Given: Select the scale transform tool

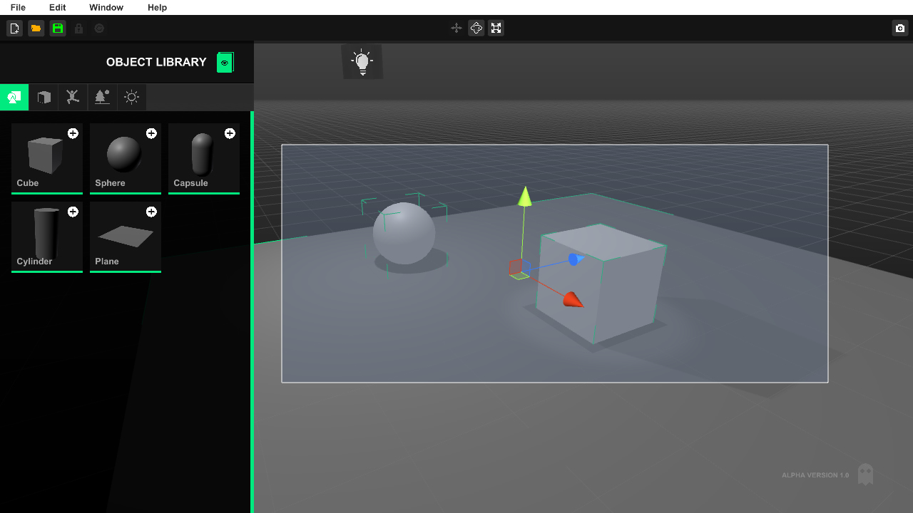Looking at the screenshot, I should [x=496, y=28].
